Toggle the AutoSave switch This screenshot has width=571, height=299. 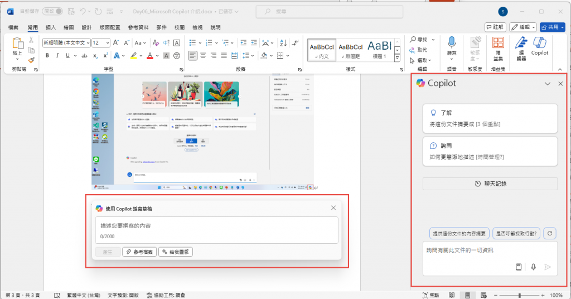coord(52,11)
